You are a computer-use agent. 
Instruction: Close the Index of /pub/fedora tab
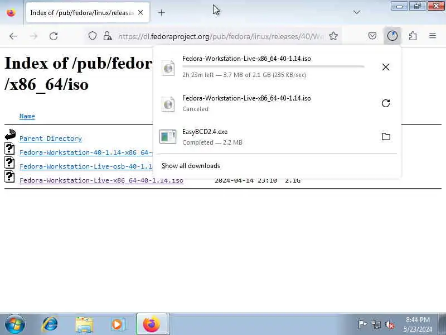[140, 12]
